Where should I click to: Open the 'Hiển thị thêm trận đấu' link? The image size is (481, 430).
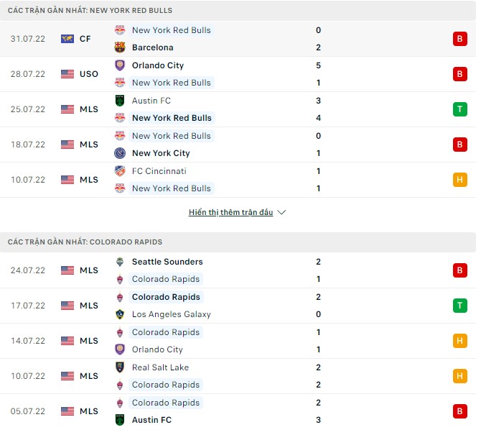[230, 213]
